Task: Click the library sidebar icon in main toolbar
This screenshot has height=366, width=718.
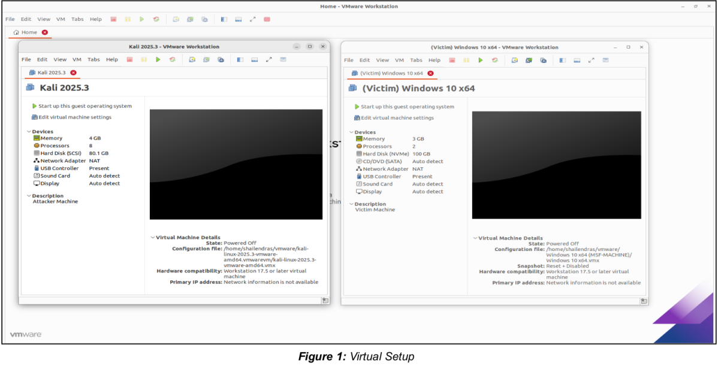Action: click(224, 19)
